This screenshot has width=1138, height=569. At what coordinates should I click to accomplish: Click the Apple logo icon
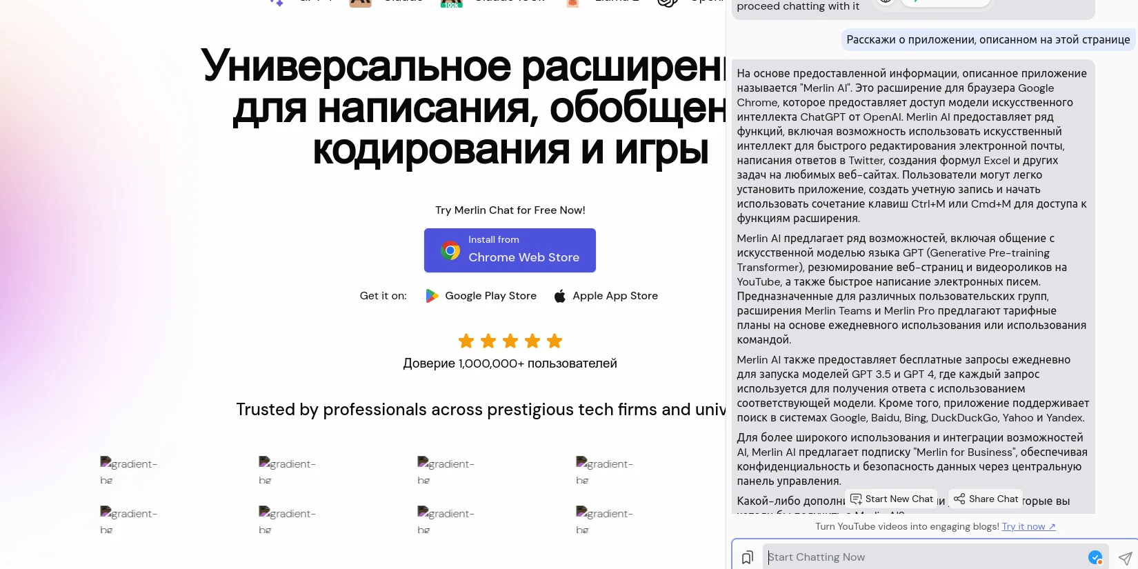pyautogui.click(x=560, y=296)
